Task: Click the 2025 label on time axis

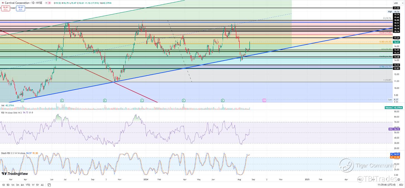Action: (x=307, y=180)
